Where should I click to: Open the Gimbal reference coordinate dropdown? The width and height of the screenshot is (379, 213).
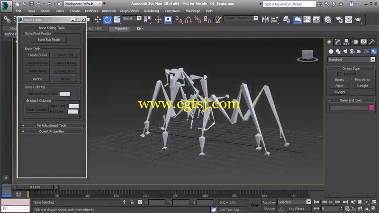(x=132, y=18)
